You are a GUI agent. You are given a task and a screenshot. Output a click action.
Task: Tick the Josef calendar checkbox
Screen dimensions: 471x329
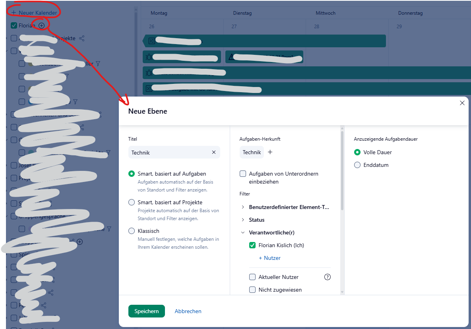14,165
